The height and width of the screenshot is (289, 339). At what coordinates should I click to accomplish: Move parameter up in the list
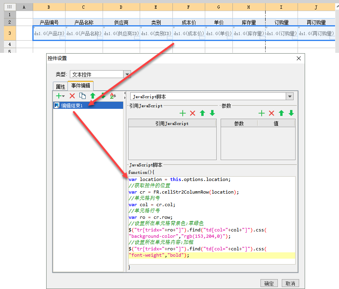(281, 113)
